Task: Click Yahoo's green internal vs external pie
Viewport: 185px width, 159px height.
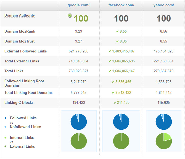Action: (x=164, y=141)
